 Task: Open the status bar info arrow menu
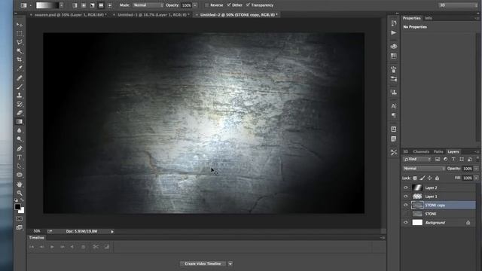112,231
